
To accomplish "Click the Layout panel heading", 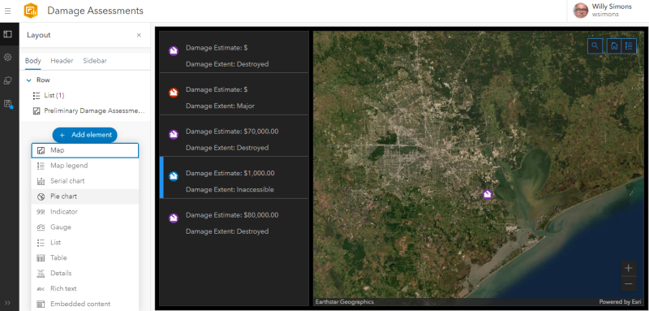I will (38, 35).
